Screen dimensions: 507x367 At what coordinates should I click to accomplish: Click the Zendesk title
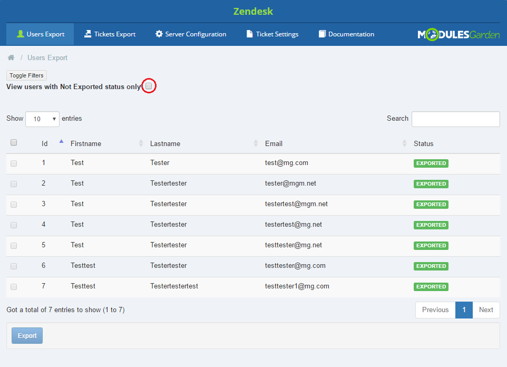click(x=253, y=11)
